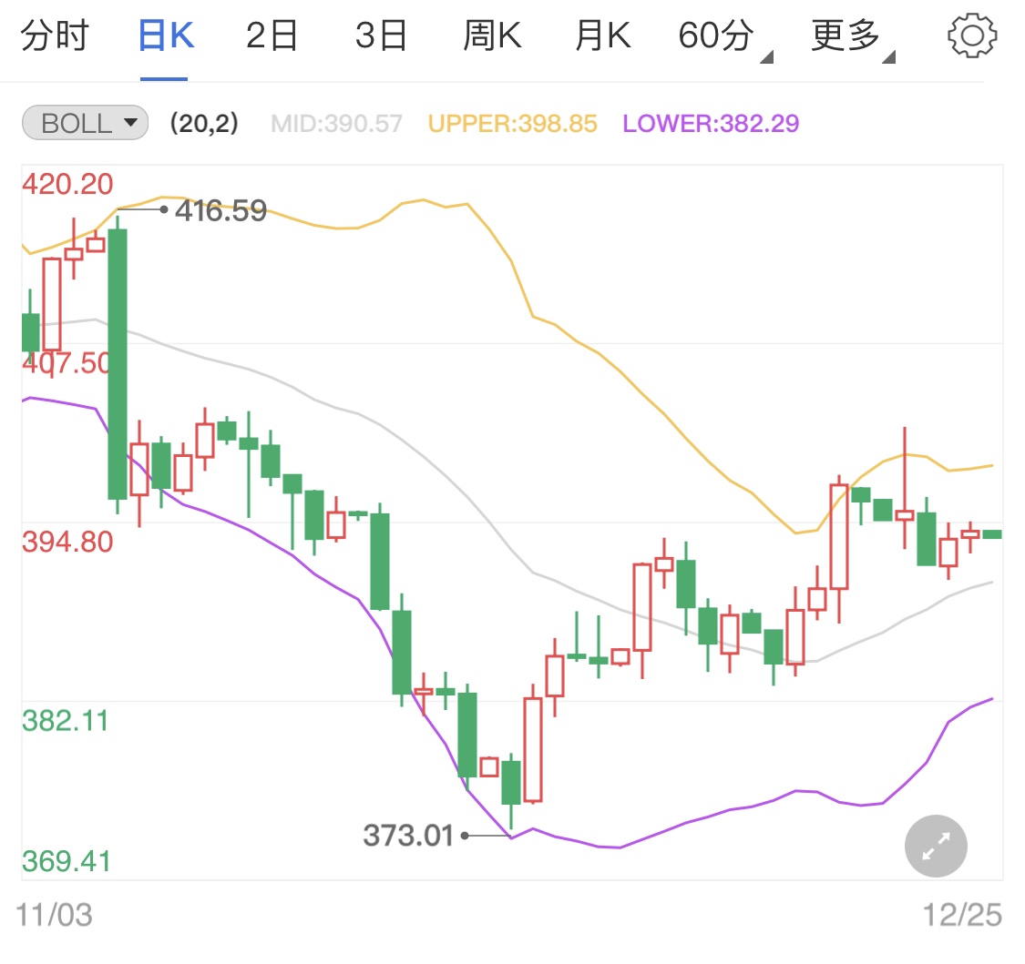The image size is (1025, 964).
Task: Open the 60分 interval dropdown
Action: 725,38
